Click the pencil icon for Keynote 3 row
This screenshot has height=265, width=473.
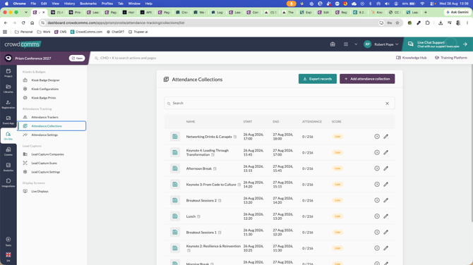point(386,184)
